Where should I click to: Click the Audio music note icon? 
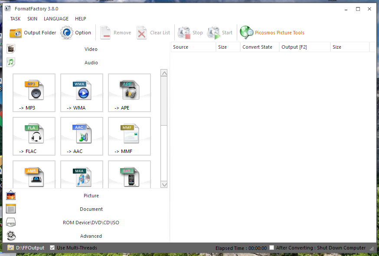pos(11,62)
